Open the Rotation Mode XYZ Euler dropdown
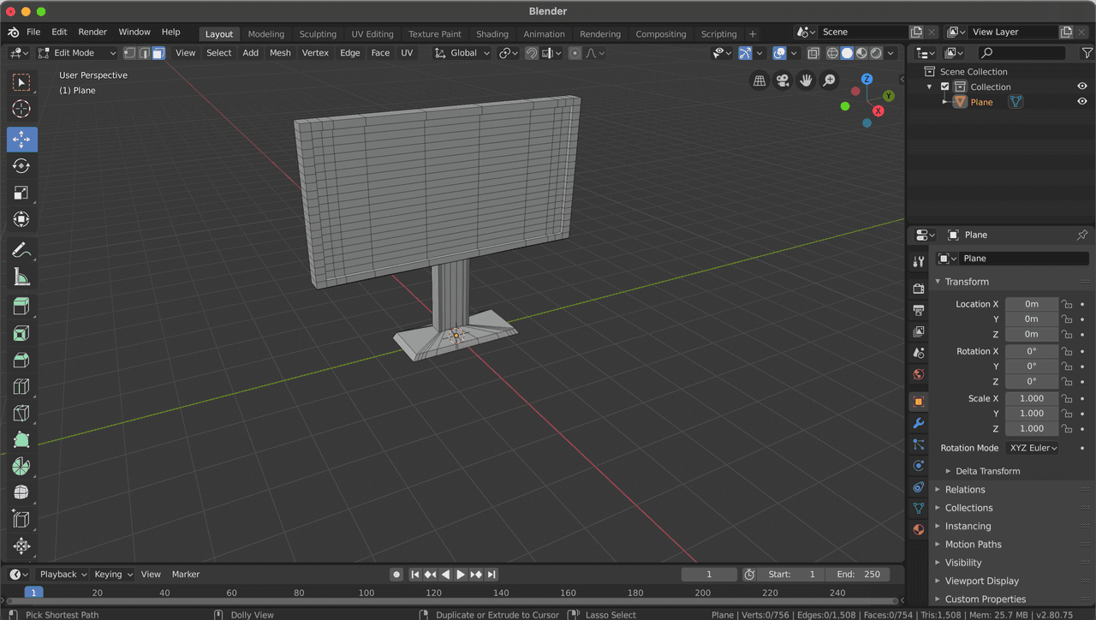 (x=1033, y=448)
